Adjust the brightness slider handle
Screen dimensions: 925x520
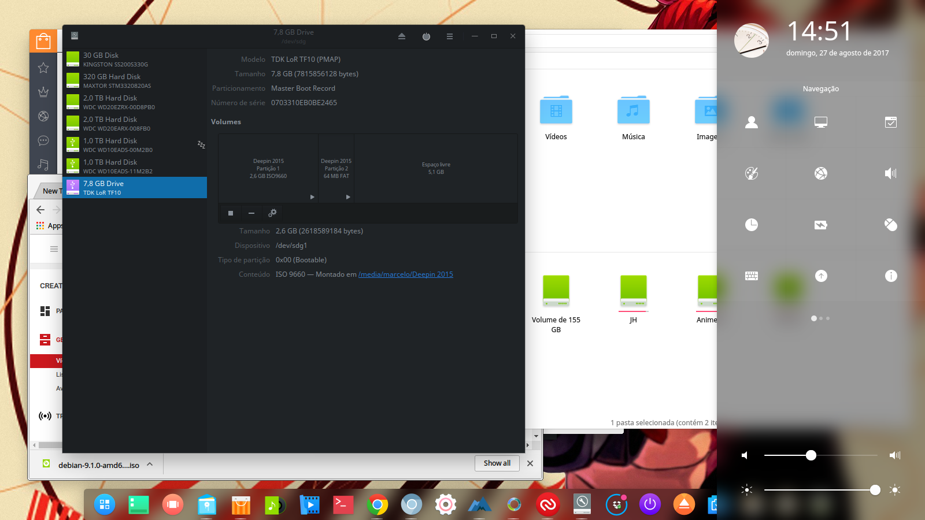click(875, 490)
